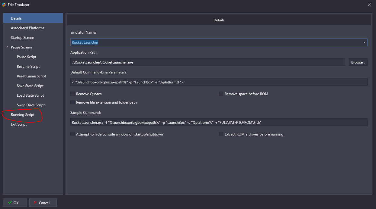Click the Sample Command: label
Viewport: 376px width, 209px height.
pyautogui.click(x=85, y=112)
